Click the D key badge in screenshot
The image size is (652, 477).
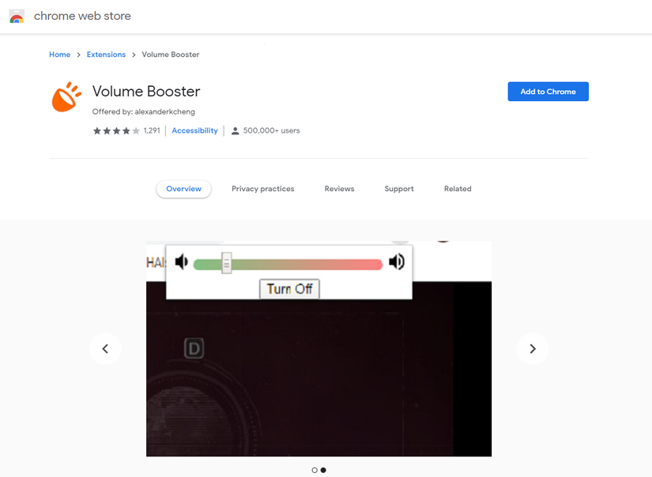194,348
